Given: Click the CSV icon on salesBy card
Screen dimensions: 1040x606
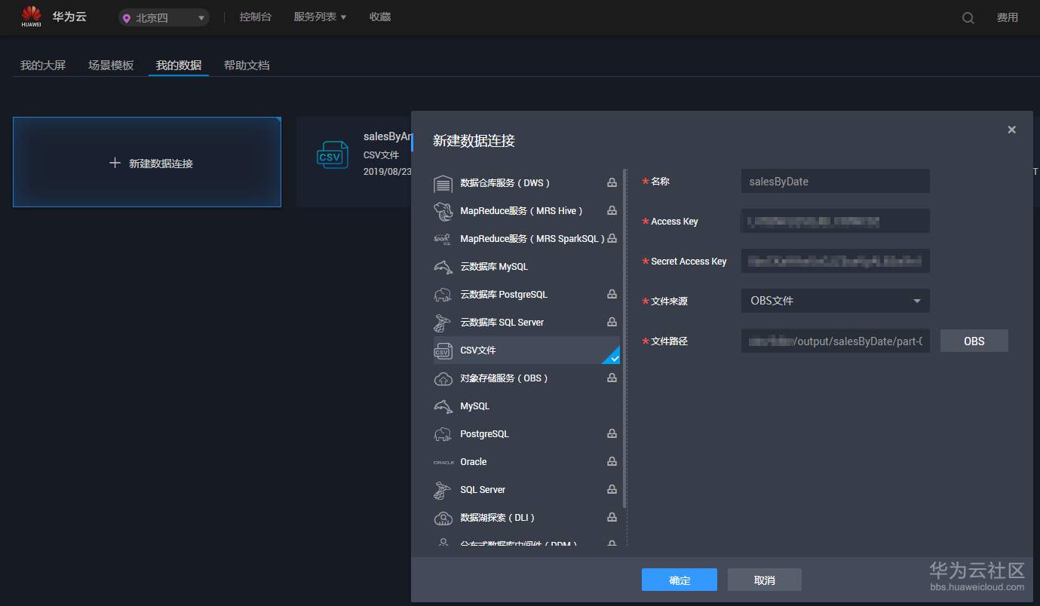Looking at the screenshot, I should point(333,155).
